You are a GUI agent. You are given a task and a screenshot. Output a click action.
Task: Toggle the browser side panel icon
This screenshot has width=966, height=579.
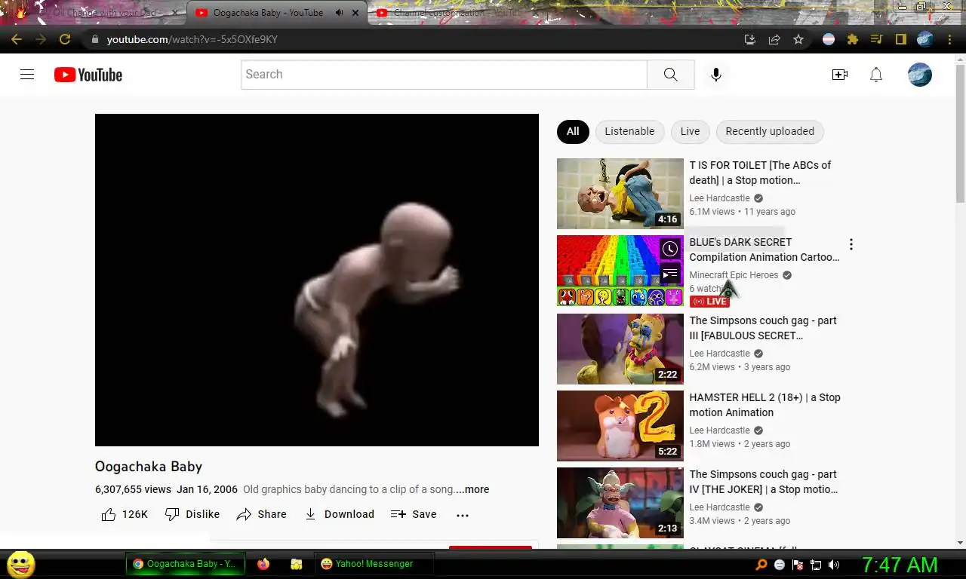pyautogui.click(x=901, y=39)
